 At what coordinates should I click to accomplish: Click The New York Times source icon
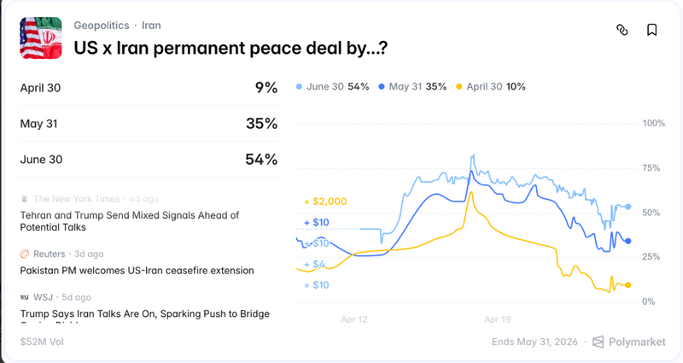tap(25, 198)
